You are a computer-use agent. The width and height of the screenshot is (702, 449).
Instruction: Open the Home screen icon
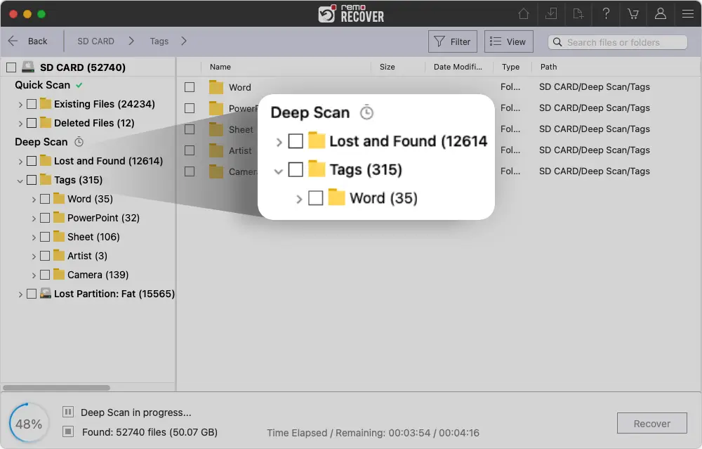tap(524, 13)
